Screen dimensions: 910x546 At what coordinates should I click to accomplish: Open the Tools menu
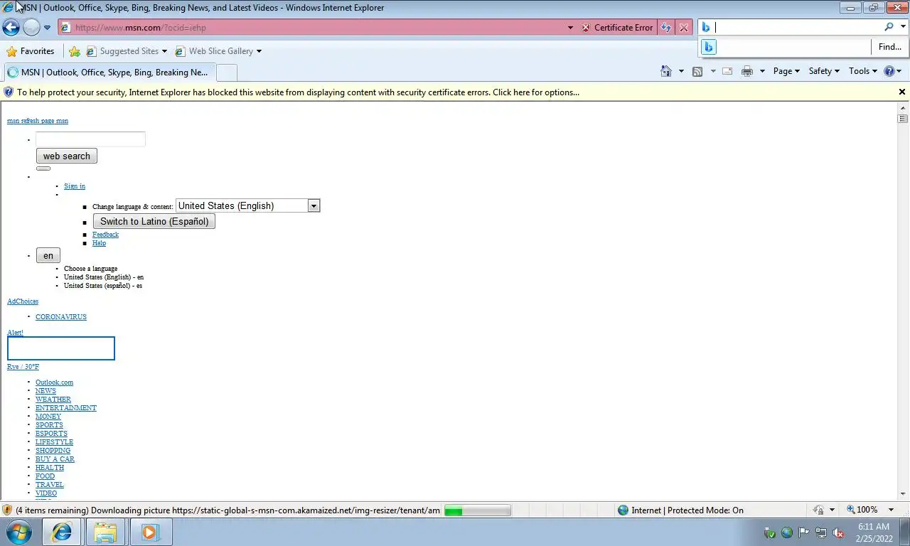[x=863, y=71]
